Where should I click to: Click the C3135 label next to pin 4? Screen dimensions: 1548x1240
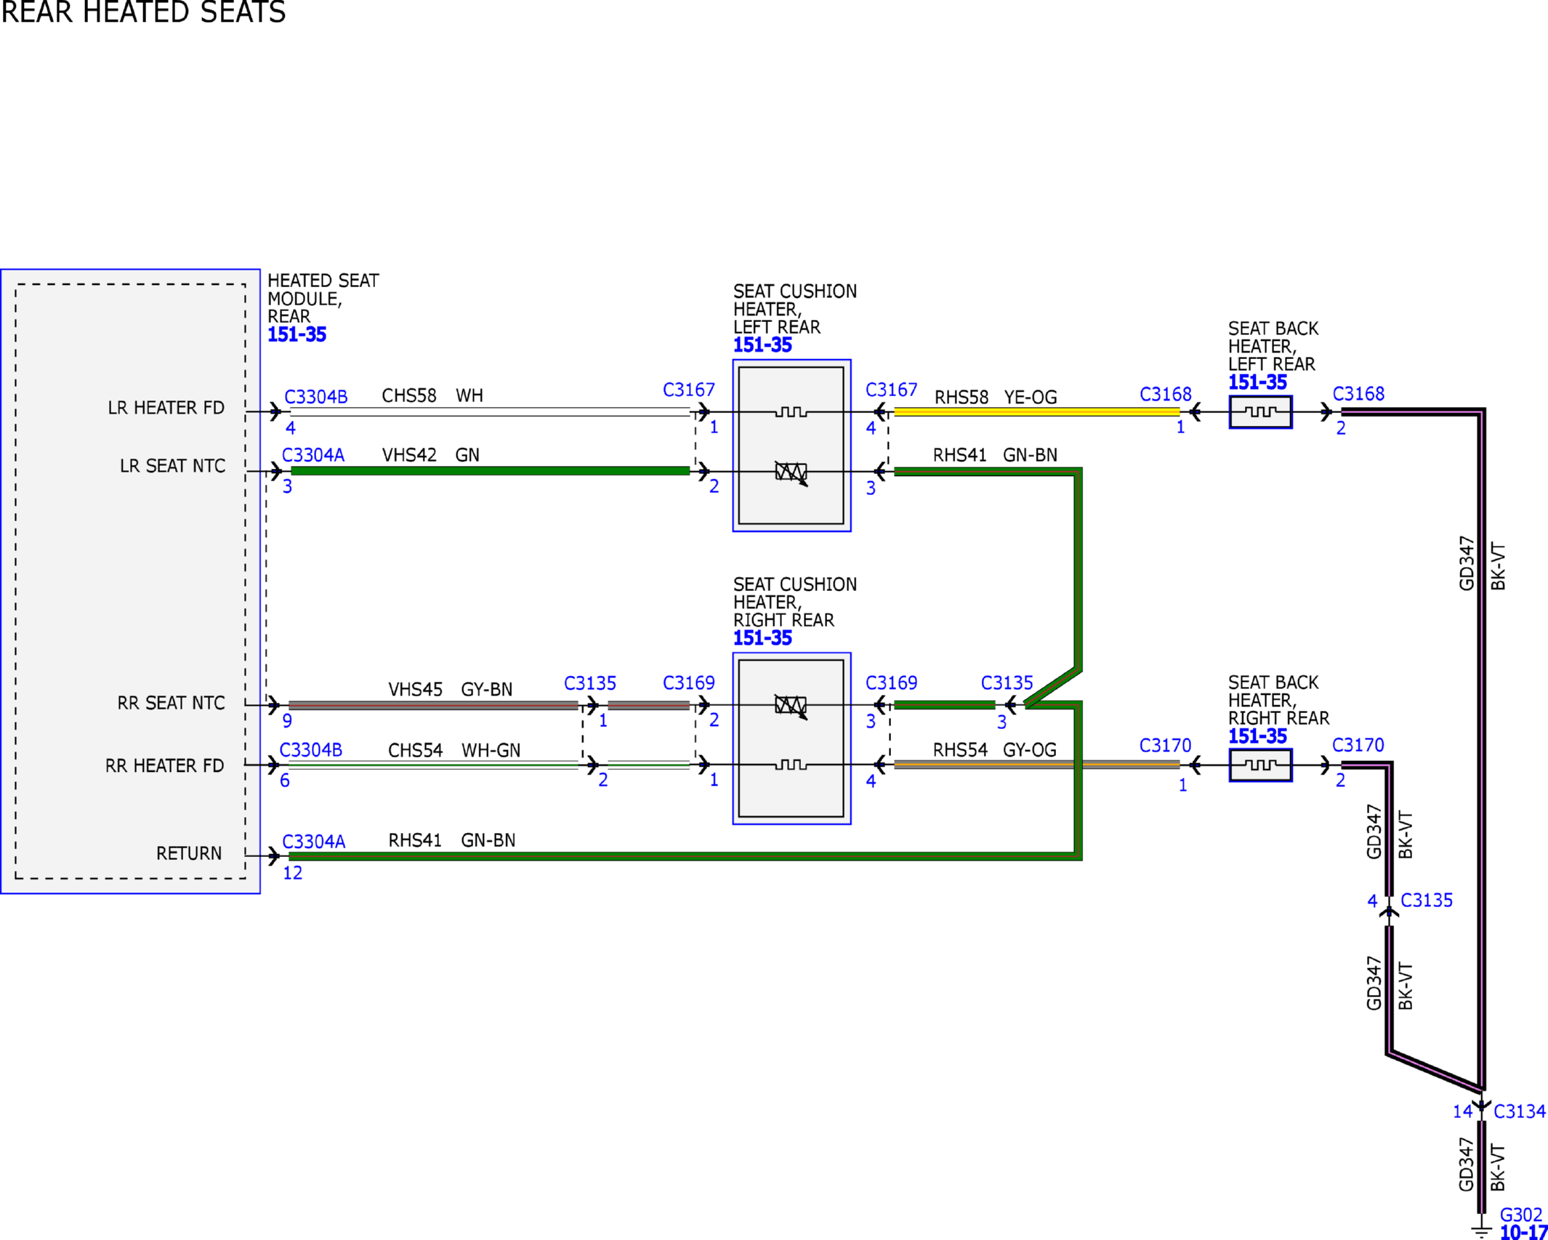click(x=1427, y=901)
